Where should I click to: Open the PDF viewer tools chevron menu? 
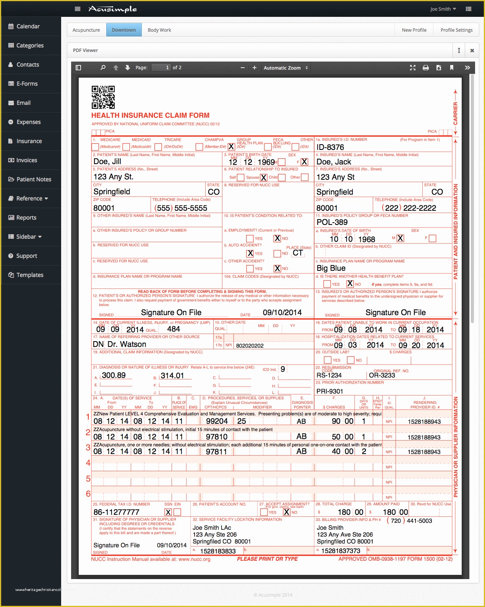coord(467,68)
